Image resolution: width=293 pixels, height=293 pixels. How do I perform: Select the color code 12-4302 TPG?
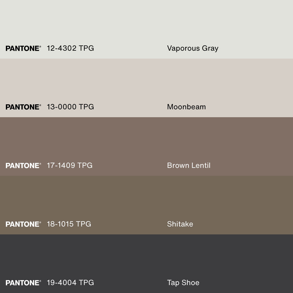click(70, 48)
